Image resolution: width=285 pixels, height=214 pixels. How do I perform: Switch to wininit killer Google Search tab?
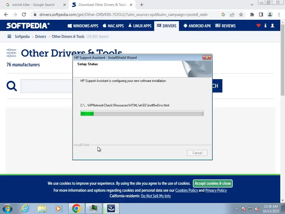33,5
